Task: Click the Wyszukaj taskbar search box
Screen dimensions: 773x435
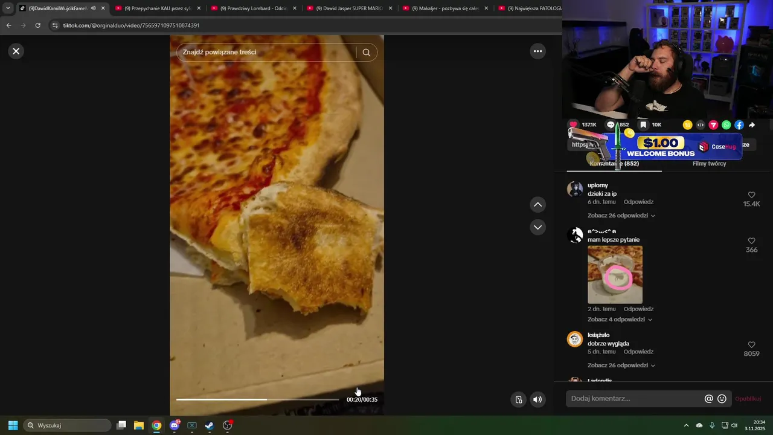Action: pyautogui.click(x=67, y=425)
